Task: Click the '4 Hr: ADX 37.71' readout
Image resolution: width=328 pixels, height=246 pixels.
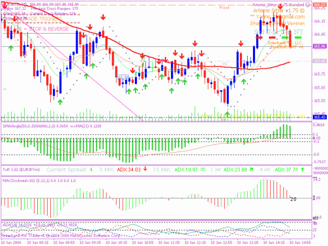Action: 279,169
